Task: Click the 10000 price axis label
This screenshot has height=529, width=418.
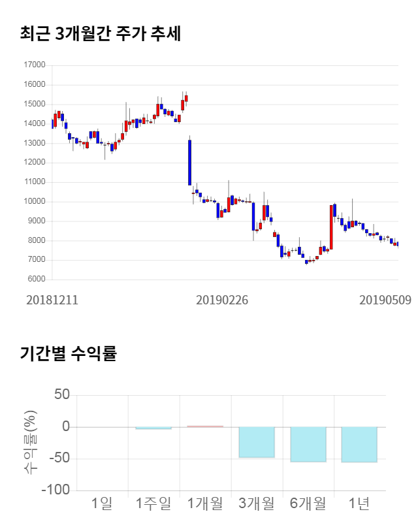Action: point(34,202)
